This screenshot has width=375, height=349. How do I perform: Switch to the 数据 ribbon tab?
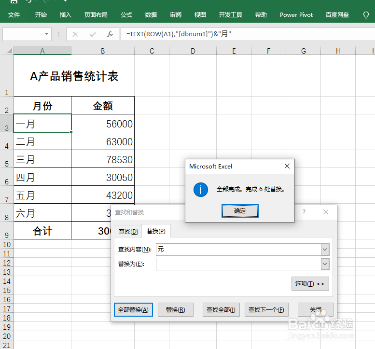click(x=151, y=15)
